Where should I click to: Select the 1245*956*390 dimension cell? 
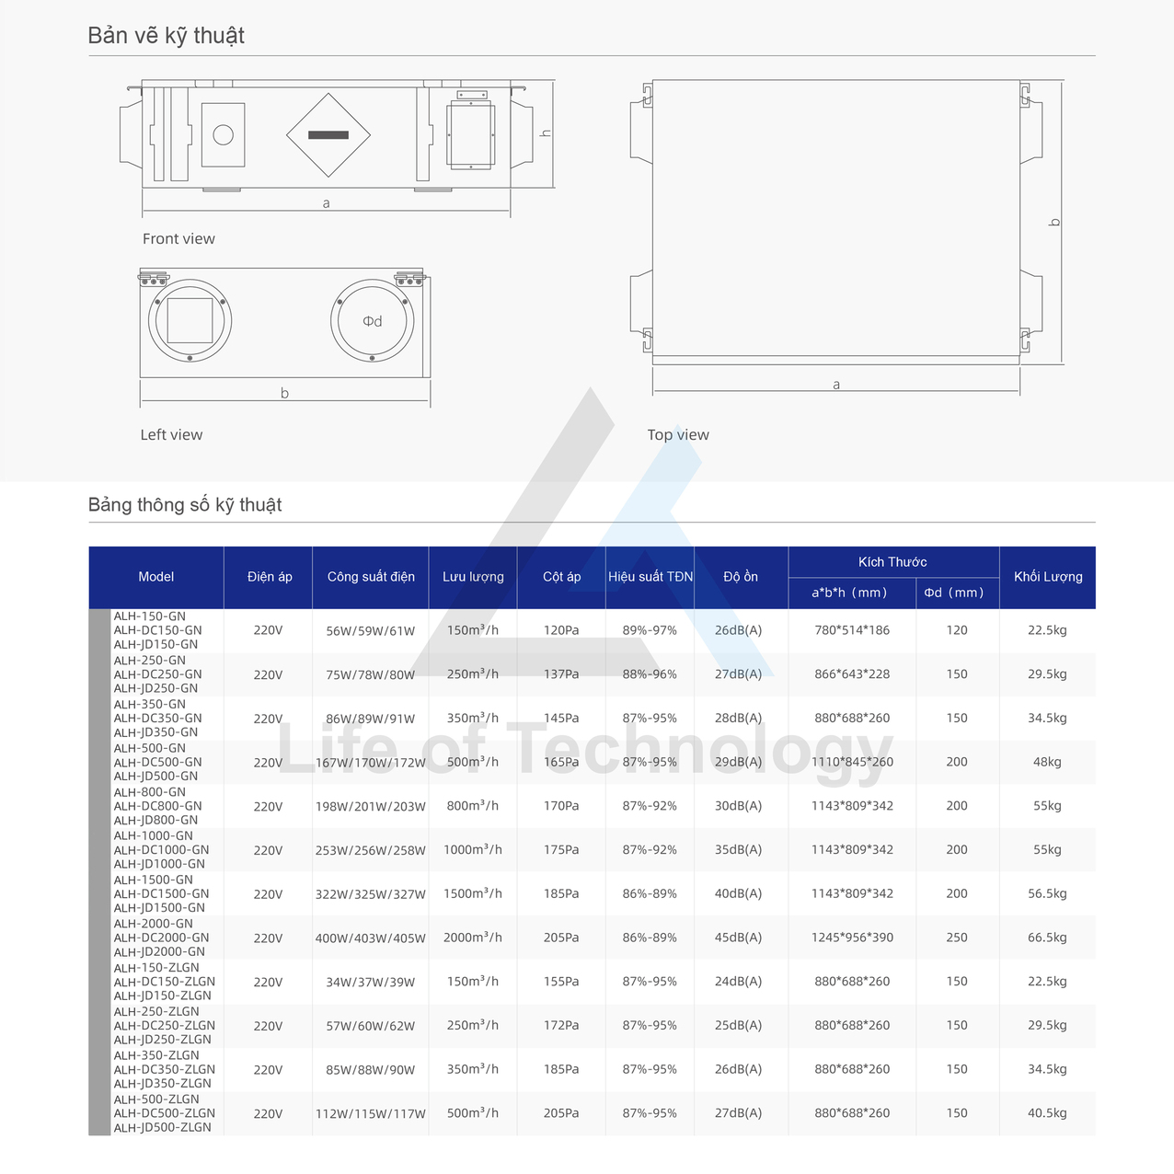(852, 938)
